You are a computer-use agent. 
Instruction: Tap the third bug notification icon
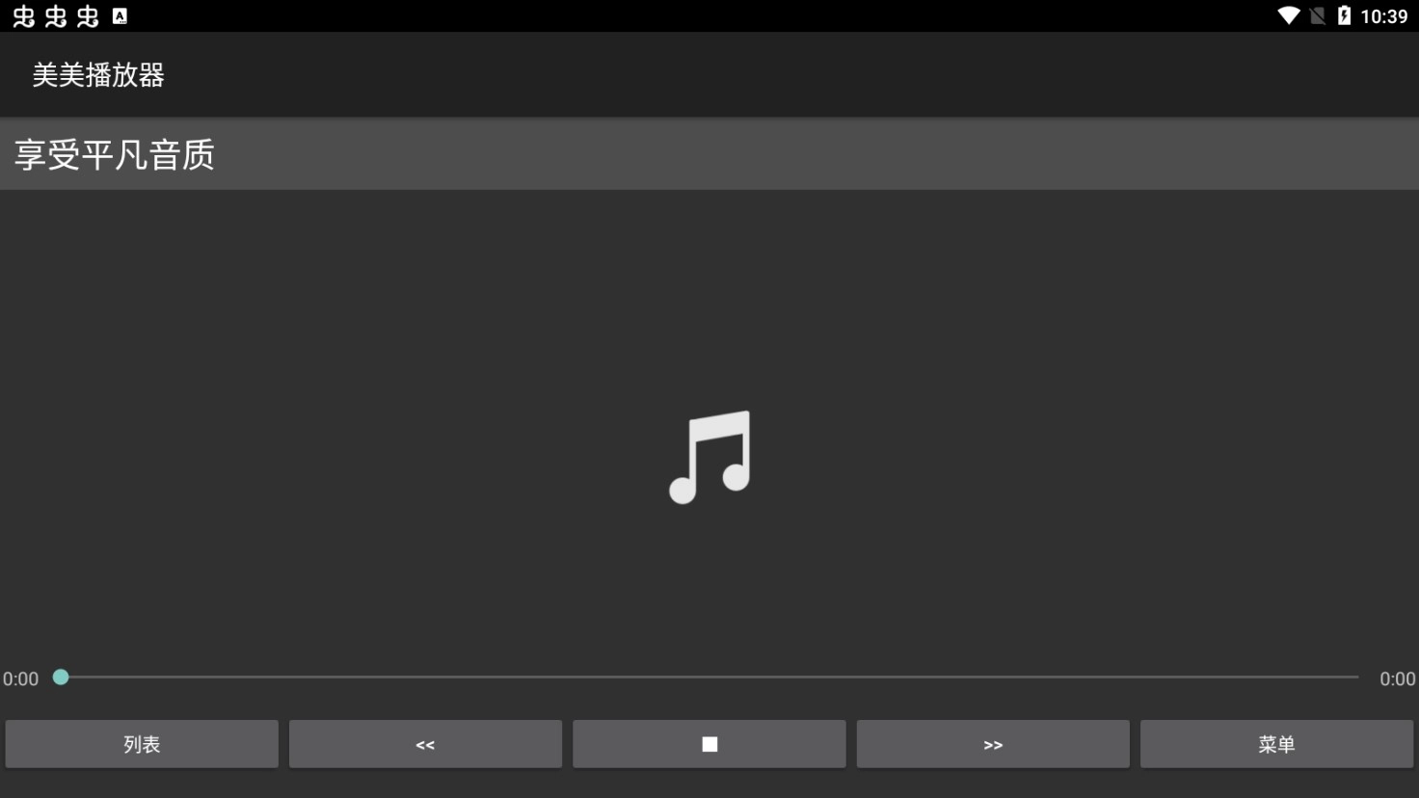tap(88, 16)
